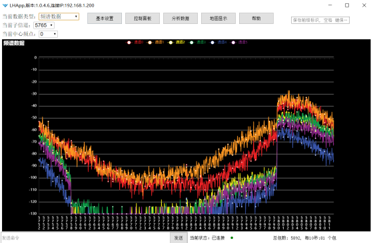This screenshot has width=373, height=243.
Task: Toggle the orange 通道1 legend marker
Action: (150, 43)
